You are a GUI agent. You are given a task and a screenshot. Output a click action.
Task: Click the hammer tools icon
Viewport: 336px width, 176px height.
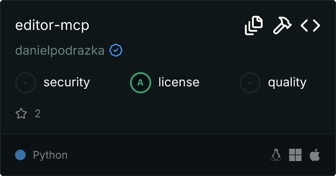point(282,26)
